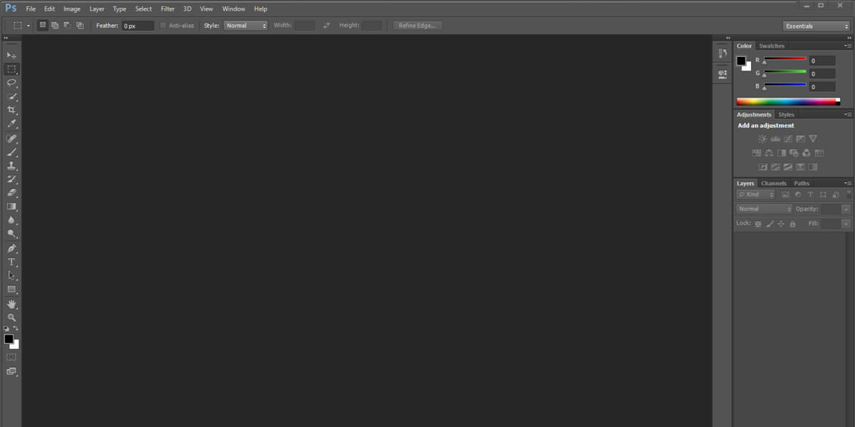Click the color spectrum ramp bar
The width and height of the screenshot is (855, 427).
coord(787,102)
